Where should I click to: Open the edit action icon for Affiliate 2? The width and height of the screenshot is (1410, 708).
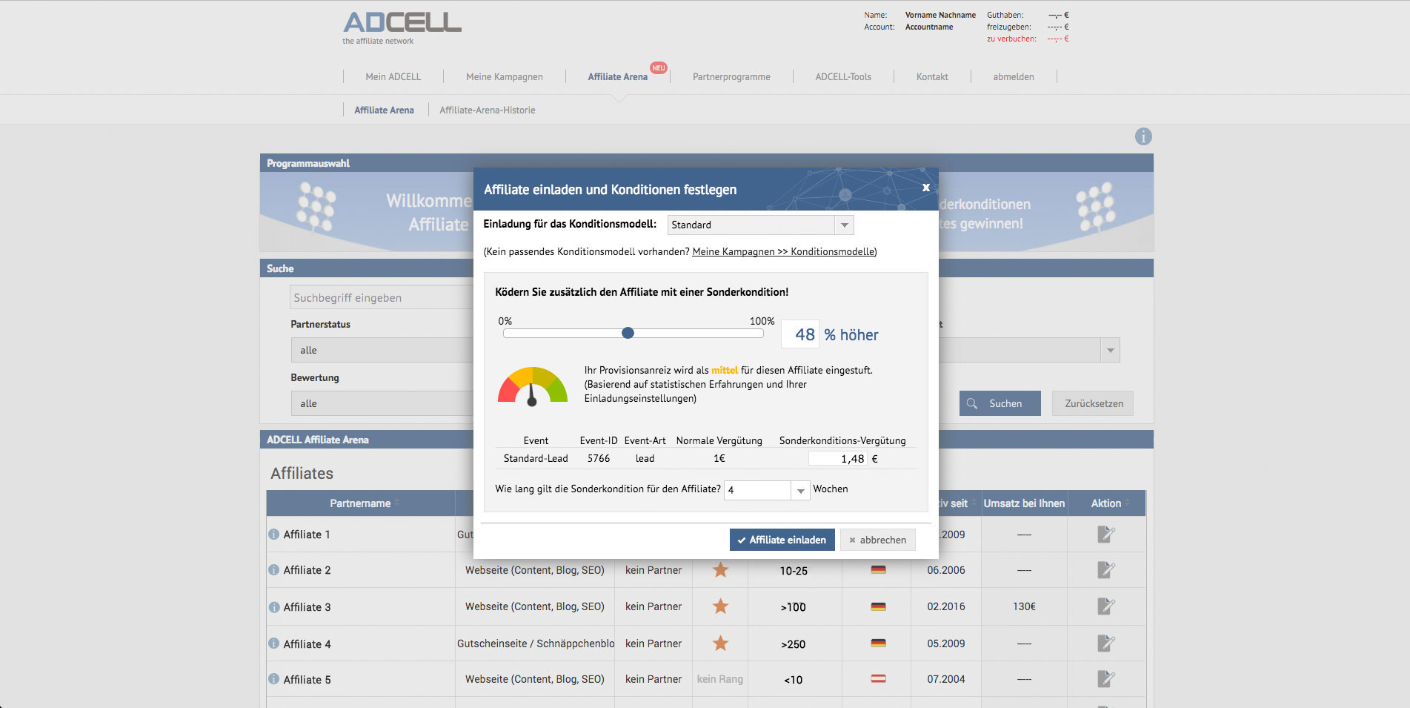(x=1106, y=569)
